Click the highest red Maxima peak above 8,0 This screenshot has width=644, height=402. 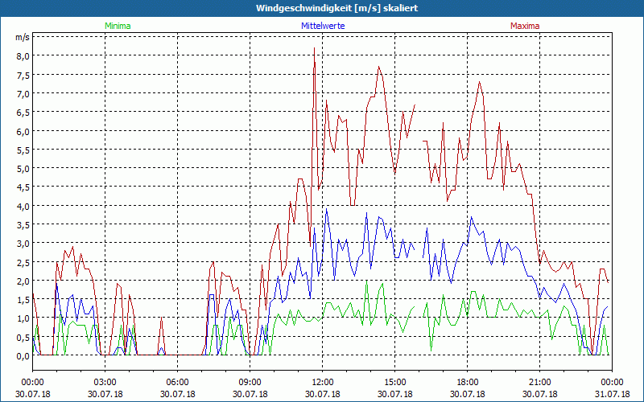tap(314, 49)
